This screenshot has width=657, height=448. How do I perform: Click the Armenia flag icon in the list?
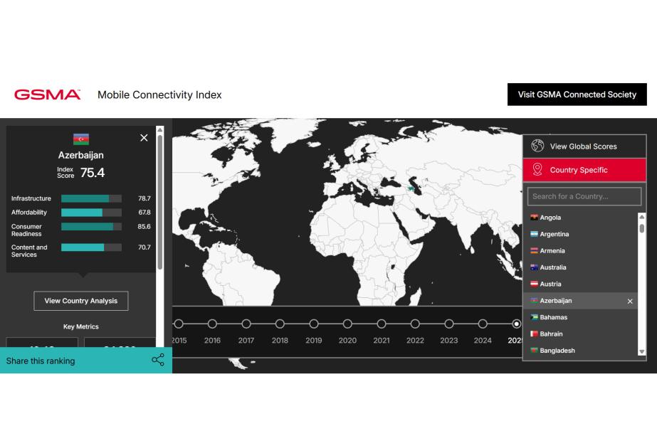(x=535, y=251)
